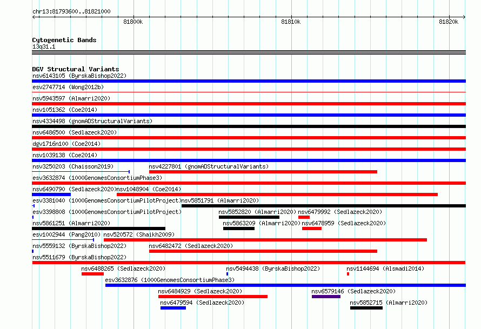Click the black bar under nsv5863209
Viewport: 481px width, 329px height.
[239, 229]
